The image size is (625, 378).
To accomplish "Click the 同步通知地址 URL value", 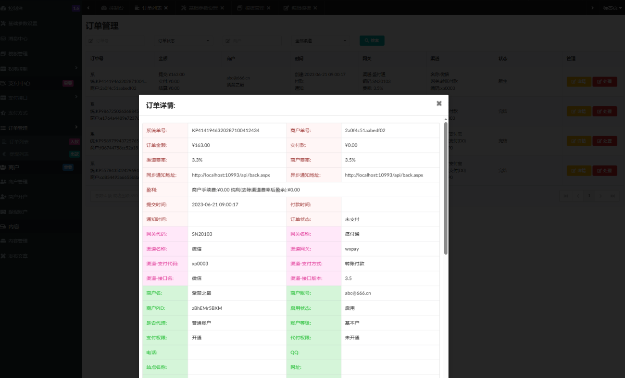I will point(231,175).
